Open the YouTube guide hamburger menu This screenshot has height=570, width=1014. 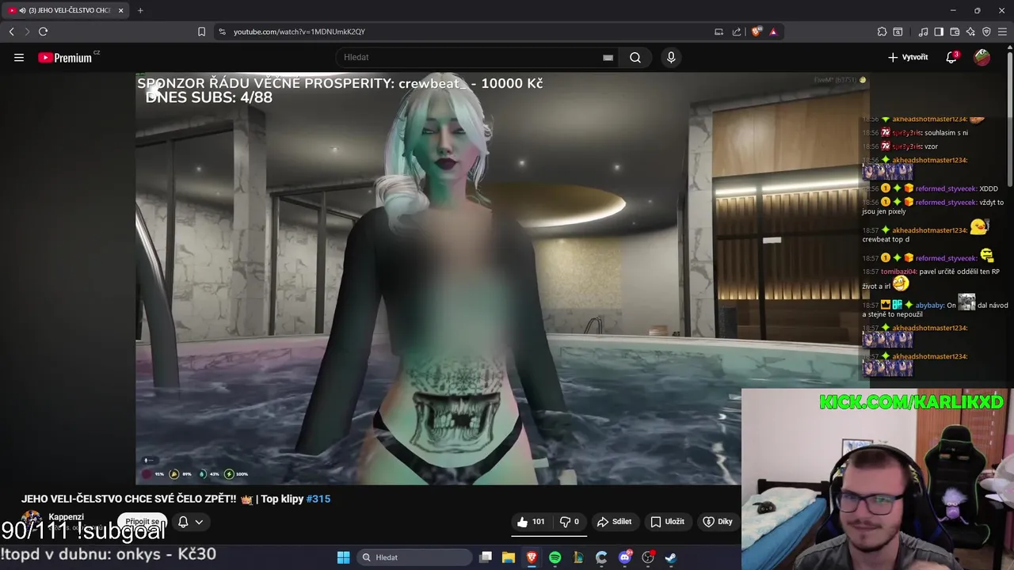19,57
